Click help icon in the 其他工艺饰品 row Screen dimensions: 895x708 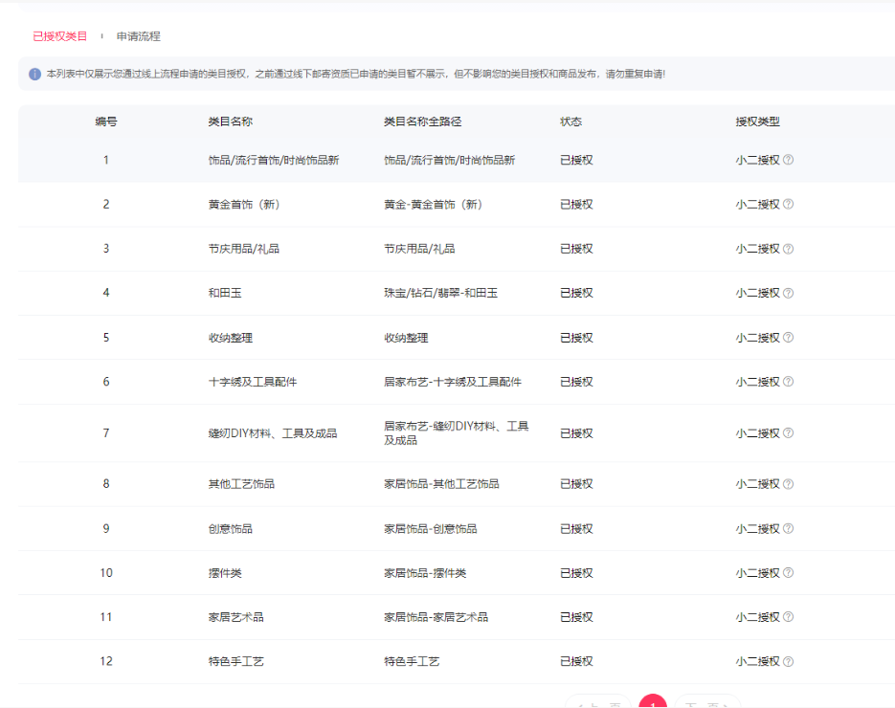788,484
